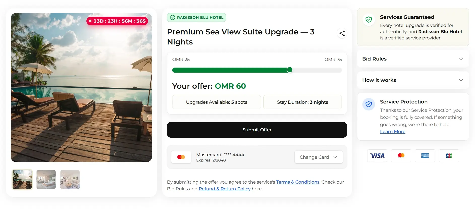
Task: Click the verified check icon on Radisson Blu badge
Action: point(173,18)
